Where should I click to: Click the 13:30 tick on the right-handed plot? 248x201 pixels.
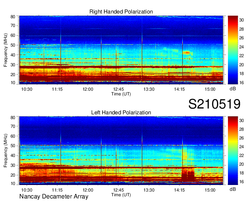(x=149, y=89)
